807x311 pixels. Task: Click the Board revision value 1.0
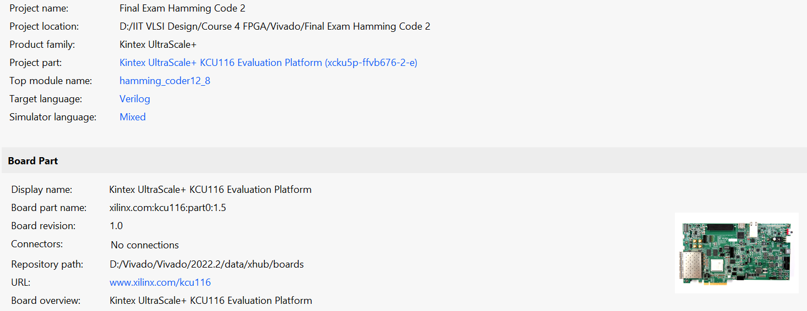point(116,226)
